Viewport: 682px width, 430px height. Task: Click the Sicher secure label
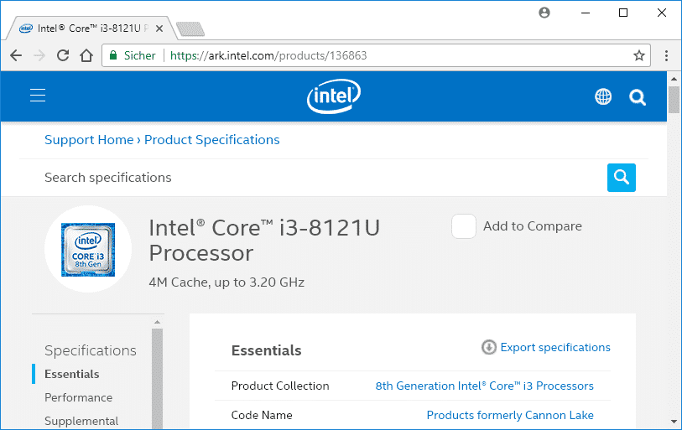tap(139, 55)
